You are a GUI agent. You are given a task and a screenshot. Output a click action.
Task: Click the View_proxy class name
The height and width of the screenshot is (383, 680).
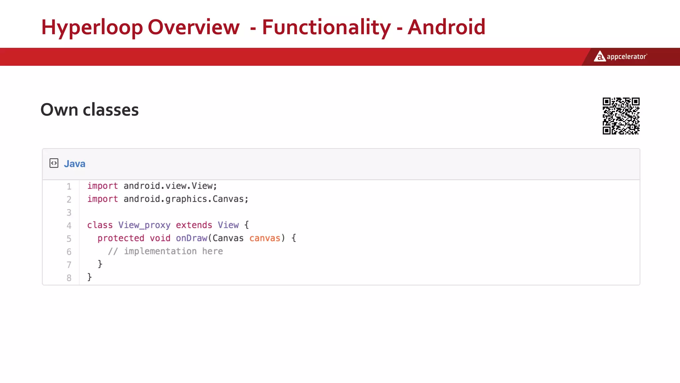coord(144,225)
